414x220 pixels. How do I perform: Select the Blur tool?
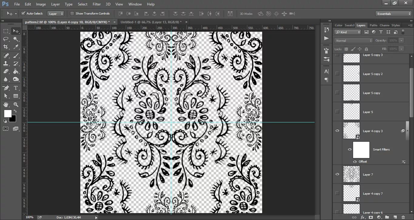pyautogui.click(x=6, y=79)
